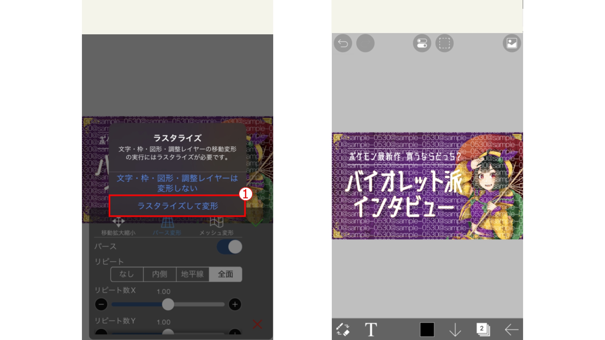Switch between brush and eraser tool
Viewport: 605px width, 340px height.
click(343, 329)
